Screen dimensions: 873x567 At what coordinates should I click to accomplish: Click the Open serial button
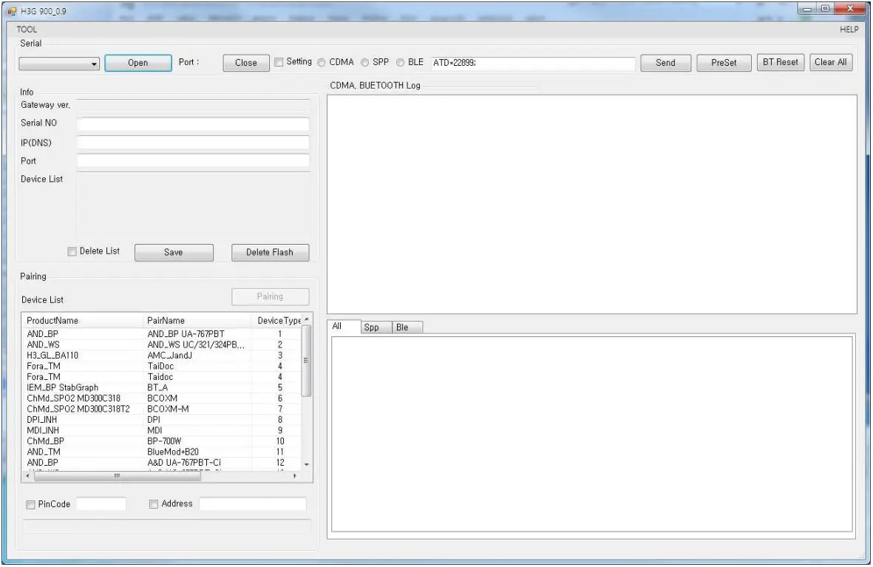coord(138,63)
